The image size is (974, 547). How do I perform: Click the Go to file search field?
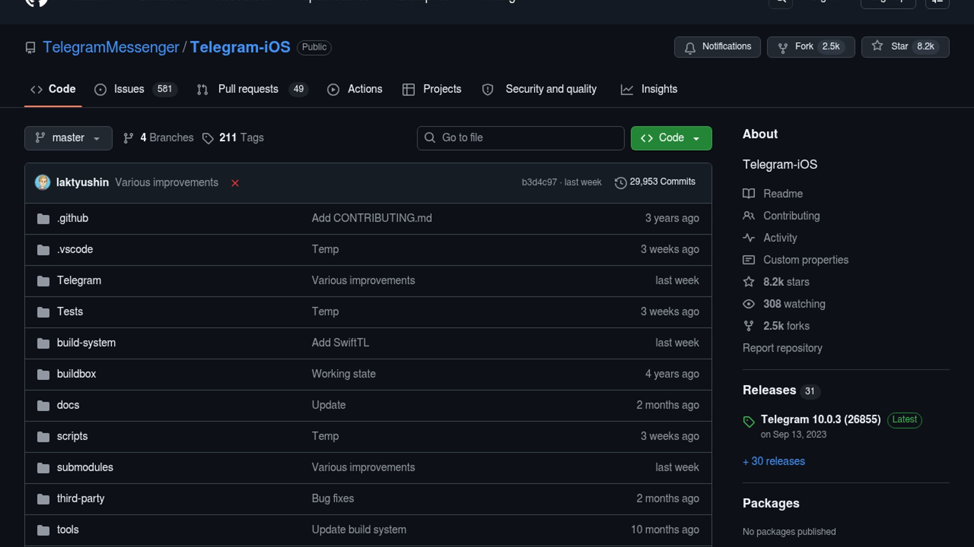pyautogui.click(x=520, y=138)
